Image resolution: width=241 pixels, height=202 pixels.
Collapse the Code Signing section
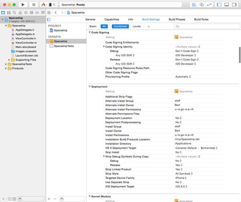point(90,33)
